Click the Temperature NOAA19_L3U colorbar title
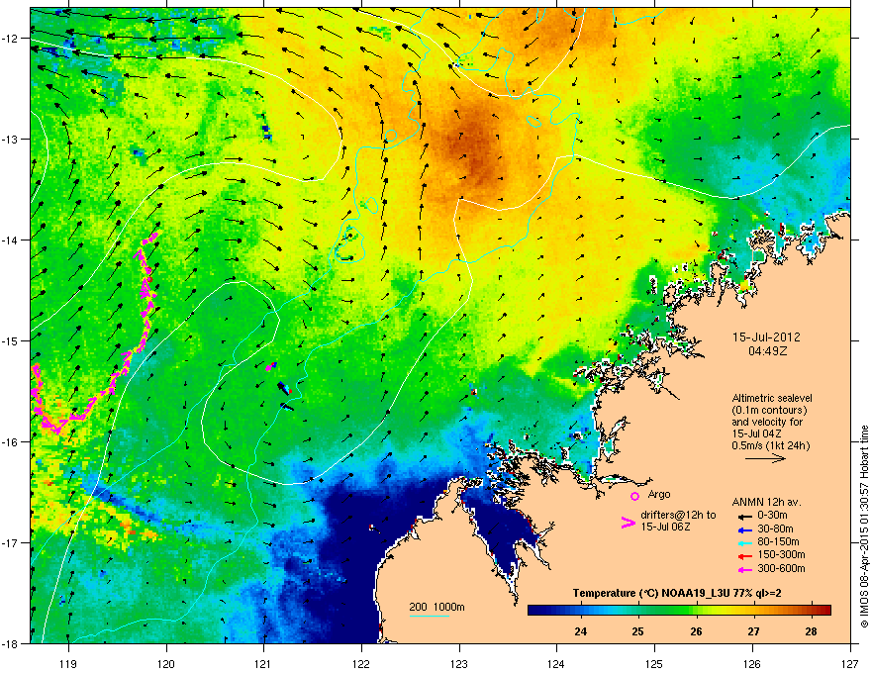This screenshot has height=673, width=871. coord(677,593)
